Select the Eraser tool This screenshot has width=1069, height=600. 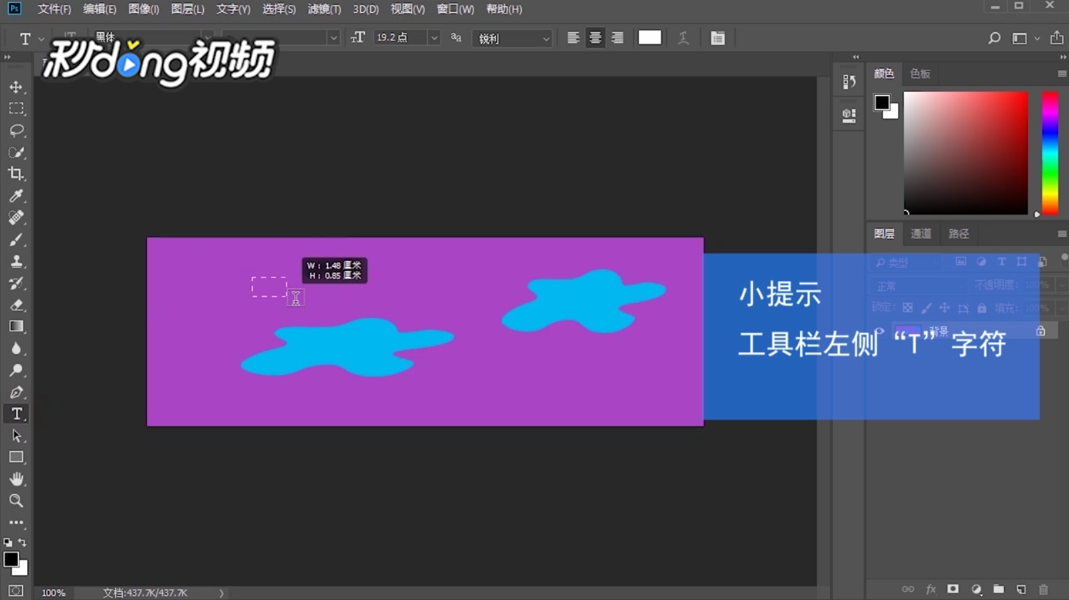(16, 304)
